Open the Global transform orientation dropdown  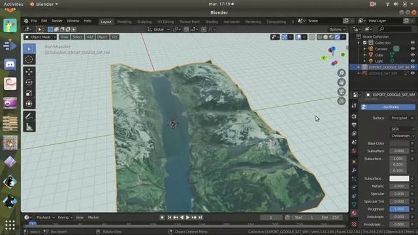(158, 29)
